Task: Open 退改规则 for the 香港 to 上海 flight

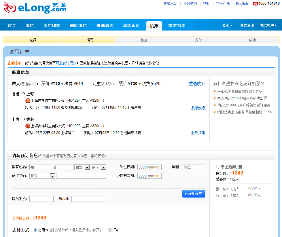Action: pyautogui.click(x=198, y=108)
